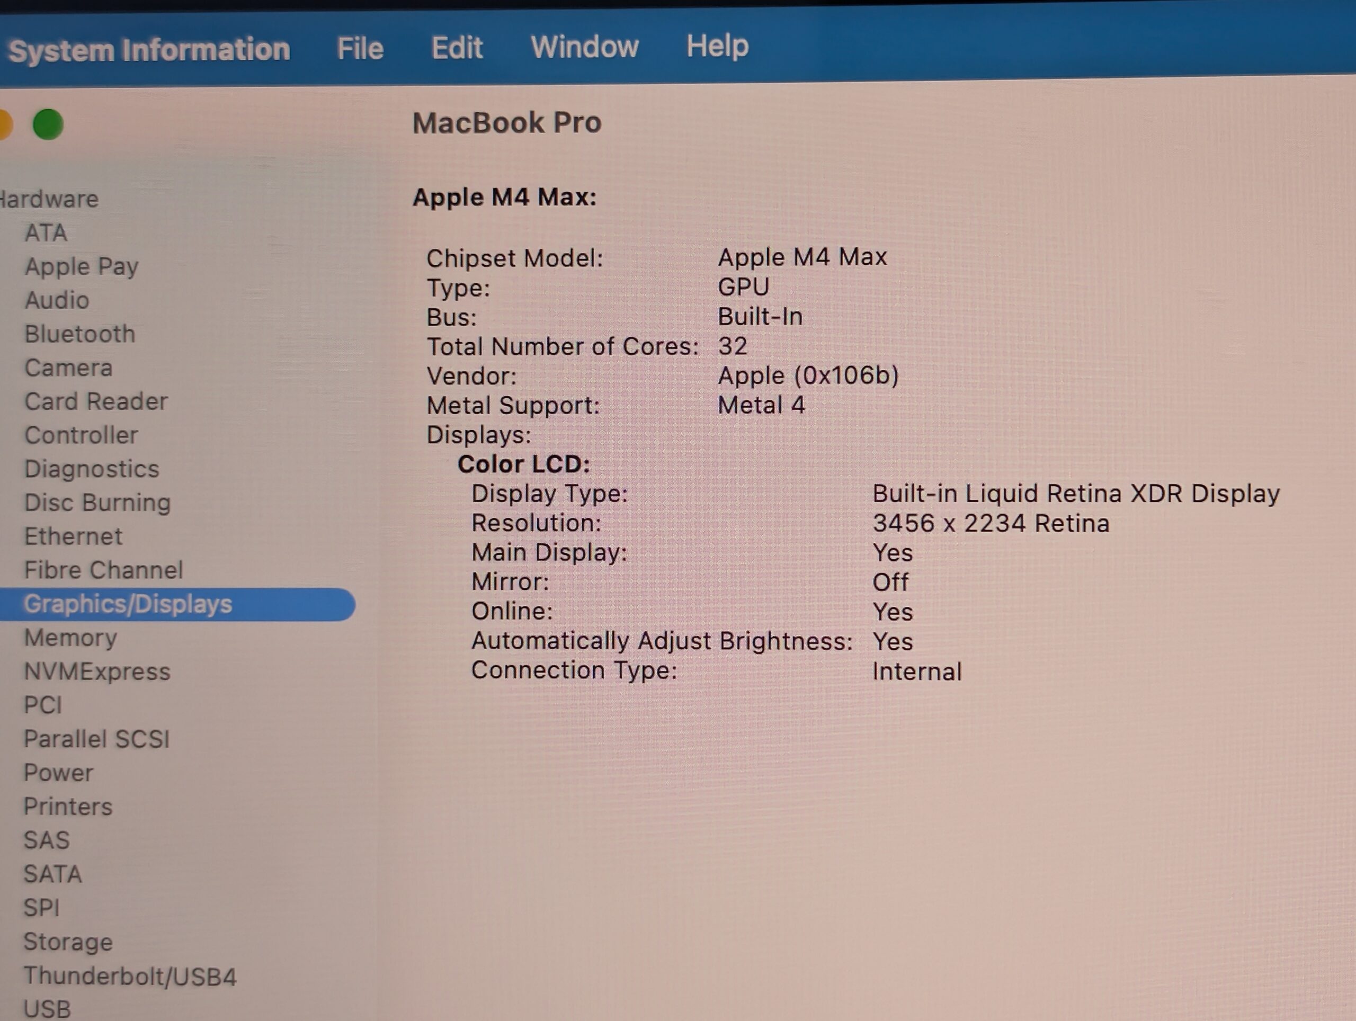
Task: Open the Card Reader section
Action: click(96, 401)
